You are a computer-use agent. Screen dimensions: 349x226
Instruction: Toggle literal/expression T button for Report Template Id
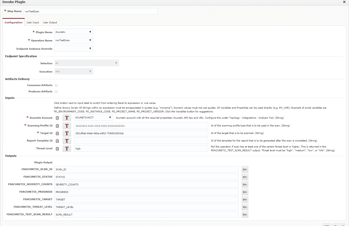click(x=67, y=141)
